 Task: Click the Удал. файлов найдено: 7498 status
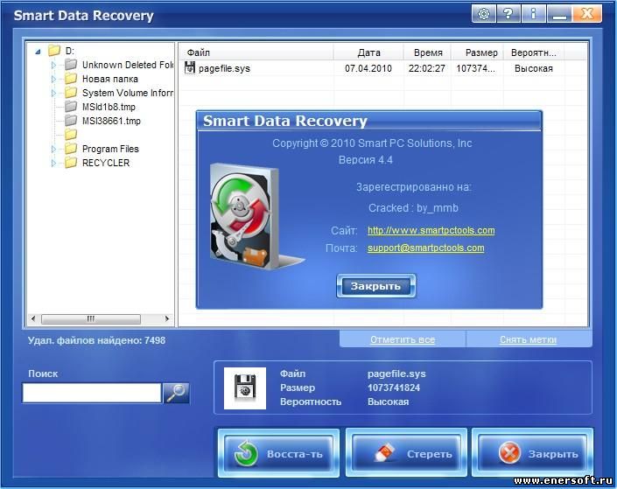(x=96, y=340)
